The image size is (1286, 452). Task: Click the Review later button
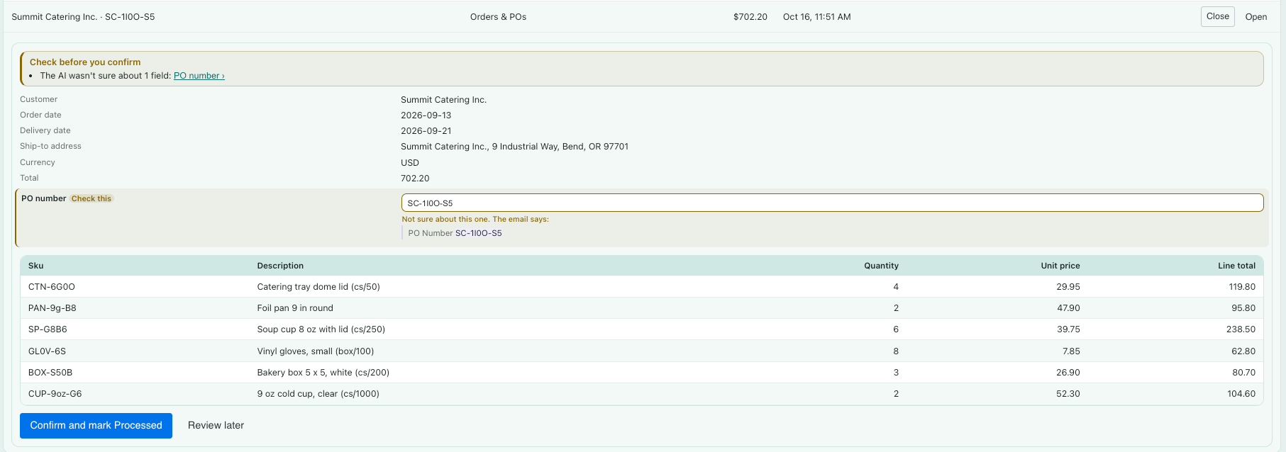click(x=216, y=425)
